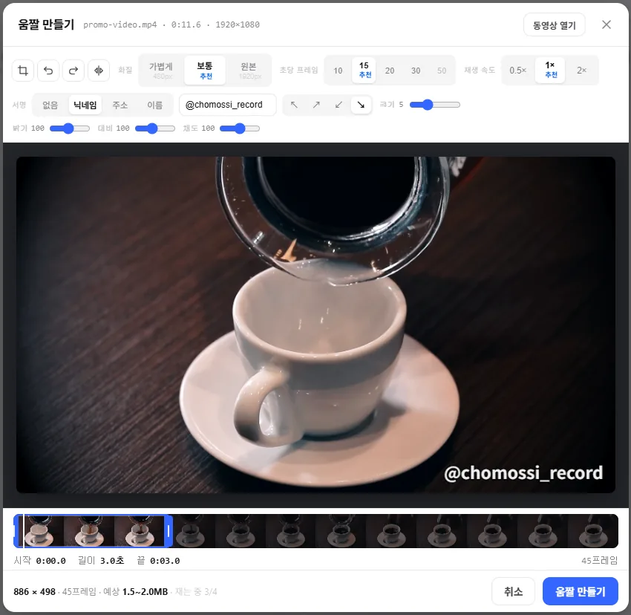Click the video preview frame
The width and height of the screenshot is (631, 615).
click(315, 325)
